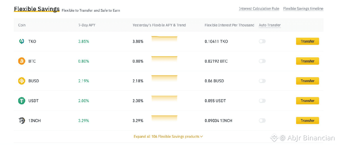The image size is (337, 145).
Task: Enable 1INCH Auto Transfer switch
Action: [x=262, y=121]
